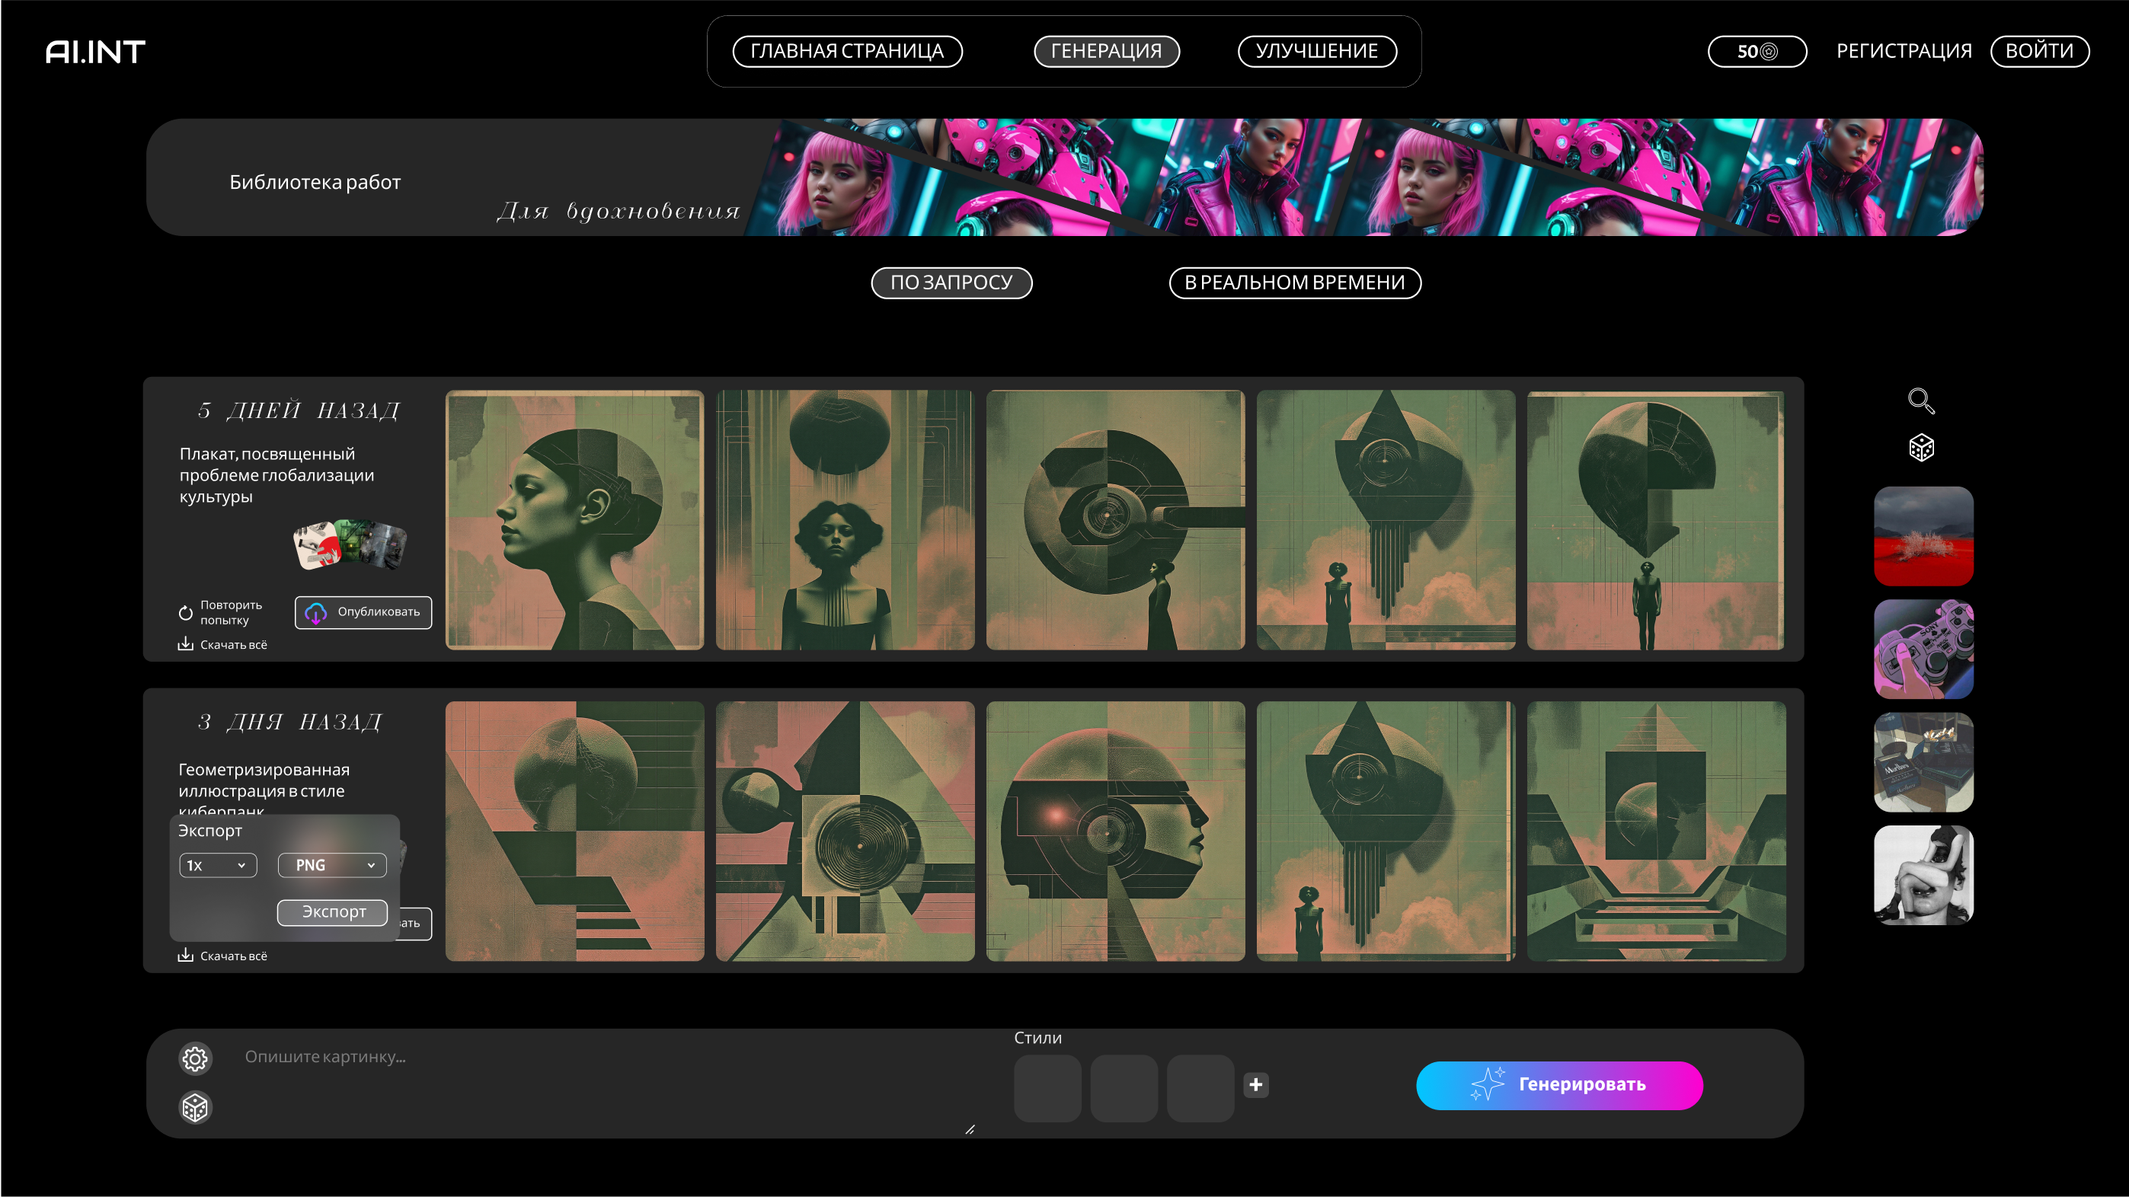Click the 'Экспорт' button in the export popup
Image resolution: width=2129 pixels, height=1197 pixels.
(x=332, y=912)
